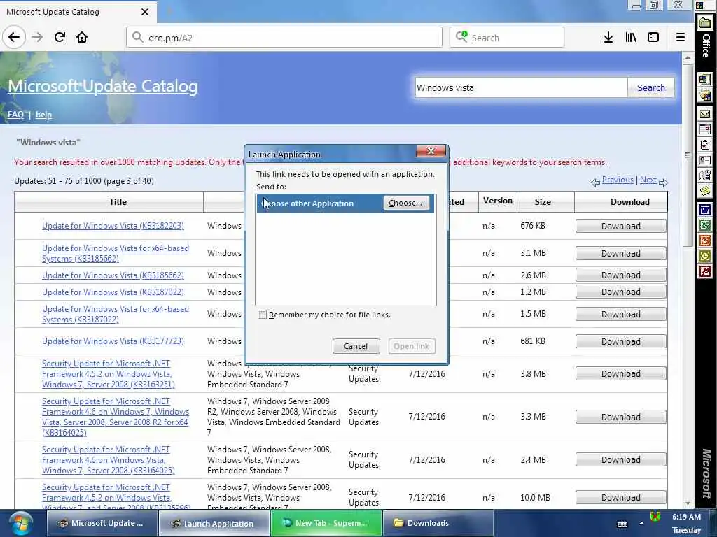Screen dimensions: 717x537
Task: Click the magnifier icon in the address bar
Action: pos(138,37)
